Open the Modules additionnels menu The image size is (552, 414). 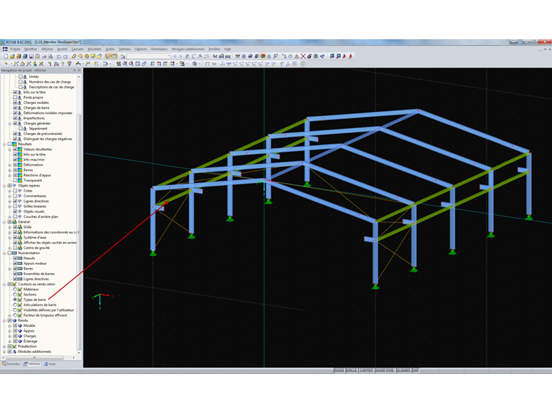coord(188,49)
